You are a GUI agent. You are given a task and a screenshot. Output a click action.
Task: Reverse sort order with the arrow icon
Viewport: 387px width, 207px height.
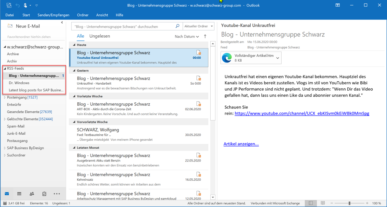point(205,37)
